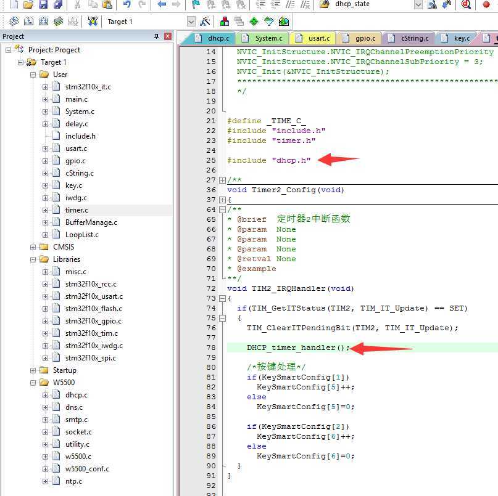Click the DHCP_timer_handler() call on line 78
498x496 pixels.
tap(298, 348)
